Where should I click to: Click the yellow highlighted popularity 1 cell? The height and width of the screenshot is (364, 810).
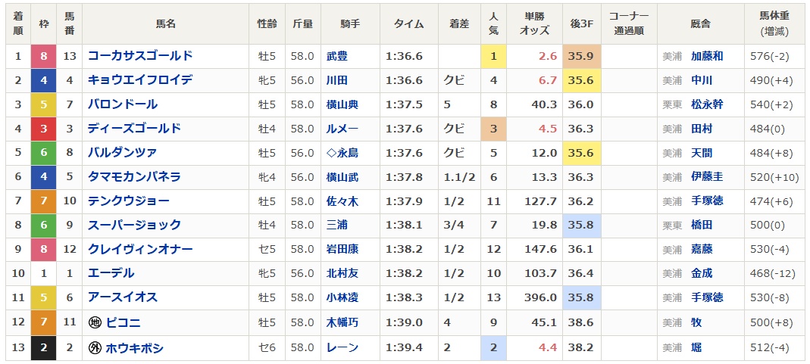[493, 56]
